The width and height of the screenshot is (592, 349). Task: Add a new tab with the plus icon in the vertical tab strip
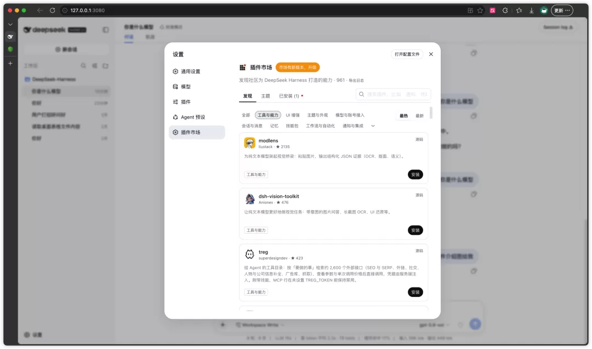(10, 63)
